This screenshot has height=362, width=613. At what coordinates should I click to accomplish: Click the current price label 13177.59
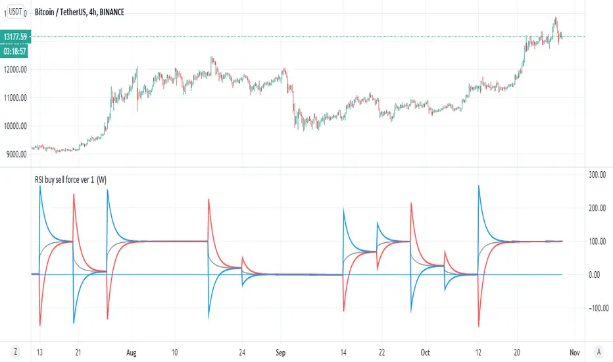click(x=15, y=36)
